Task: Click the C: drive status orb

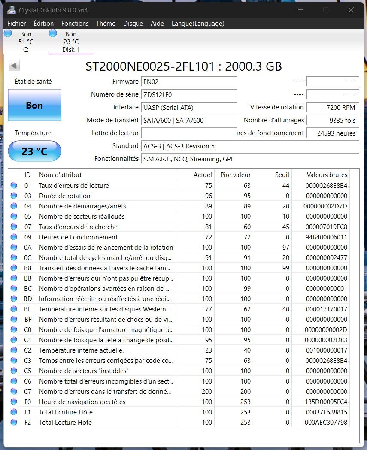Action: 8,33
